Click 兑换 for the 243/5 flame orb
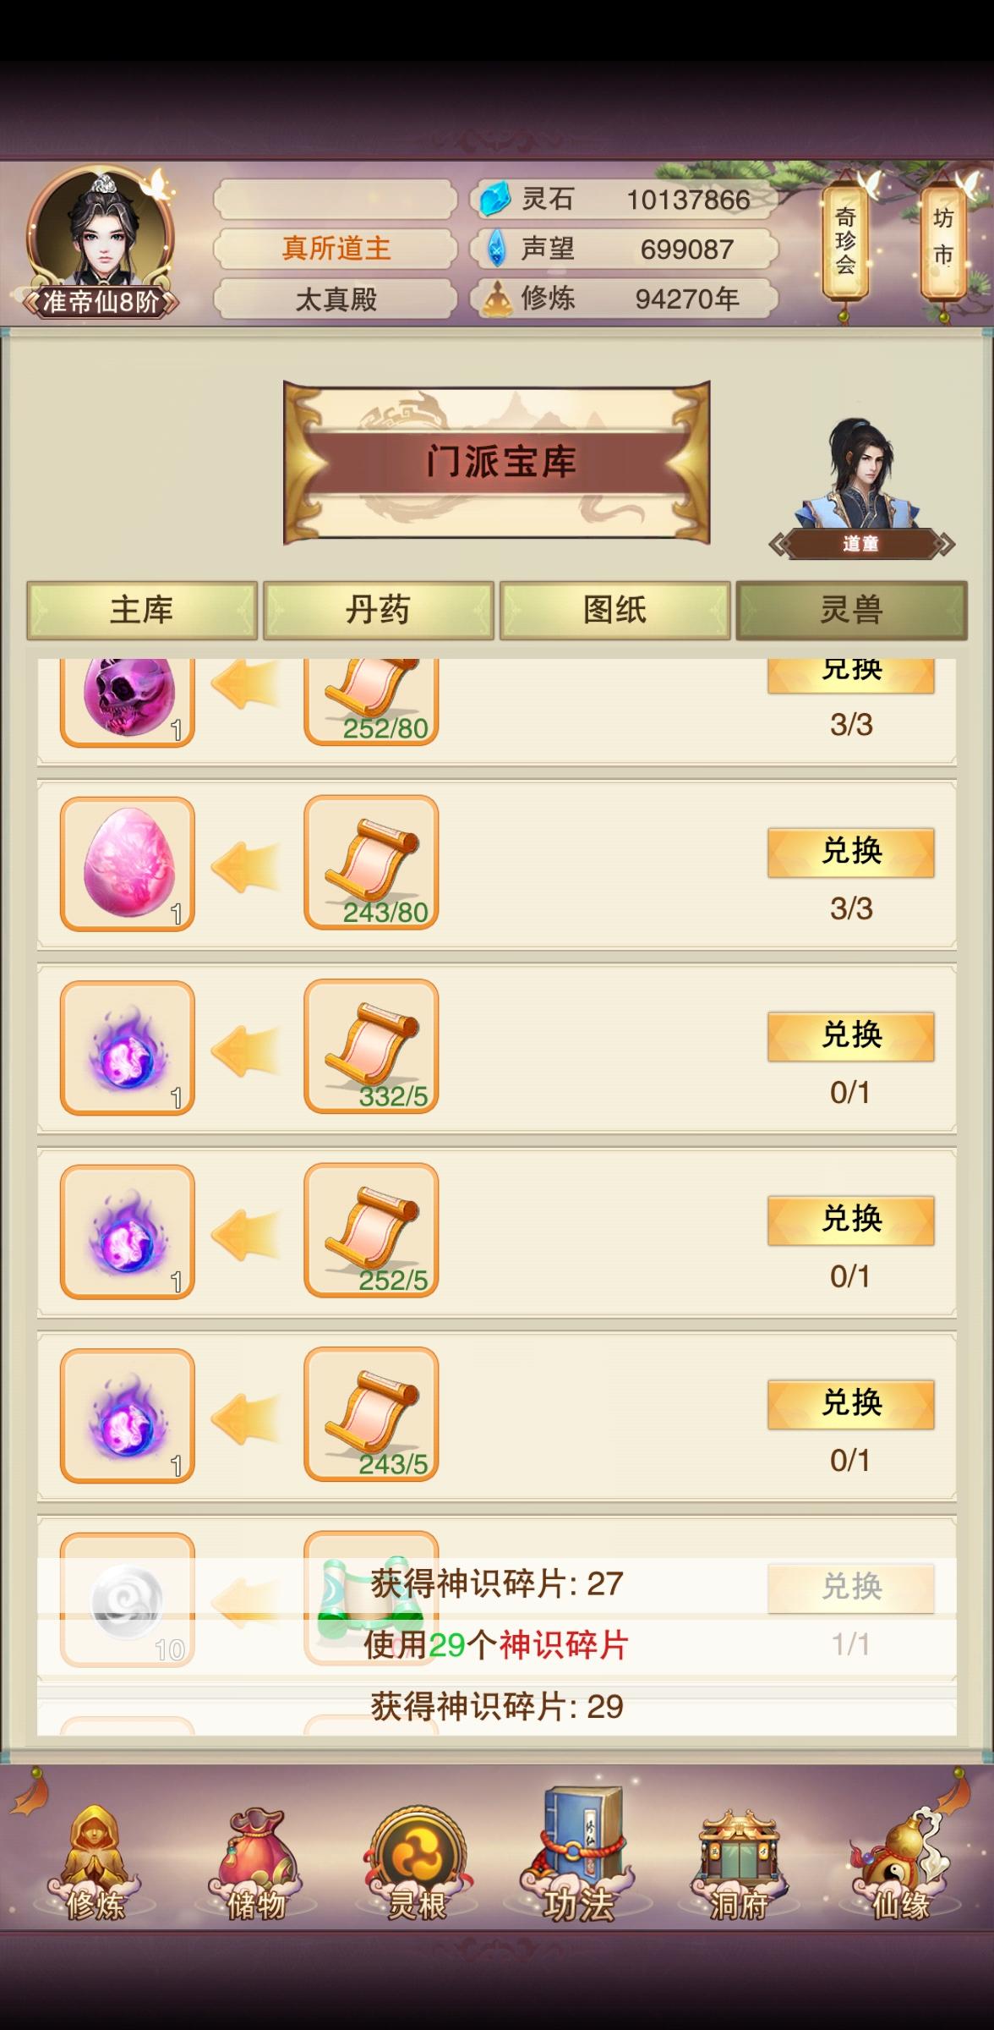Screen dimensions: 994x2030 click(x=851, y=1404)
